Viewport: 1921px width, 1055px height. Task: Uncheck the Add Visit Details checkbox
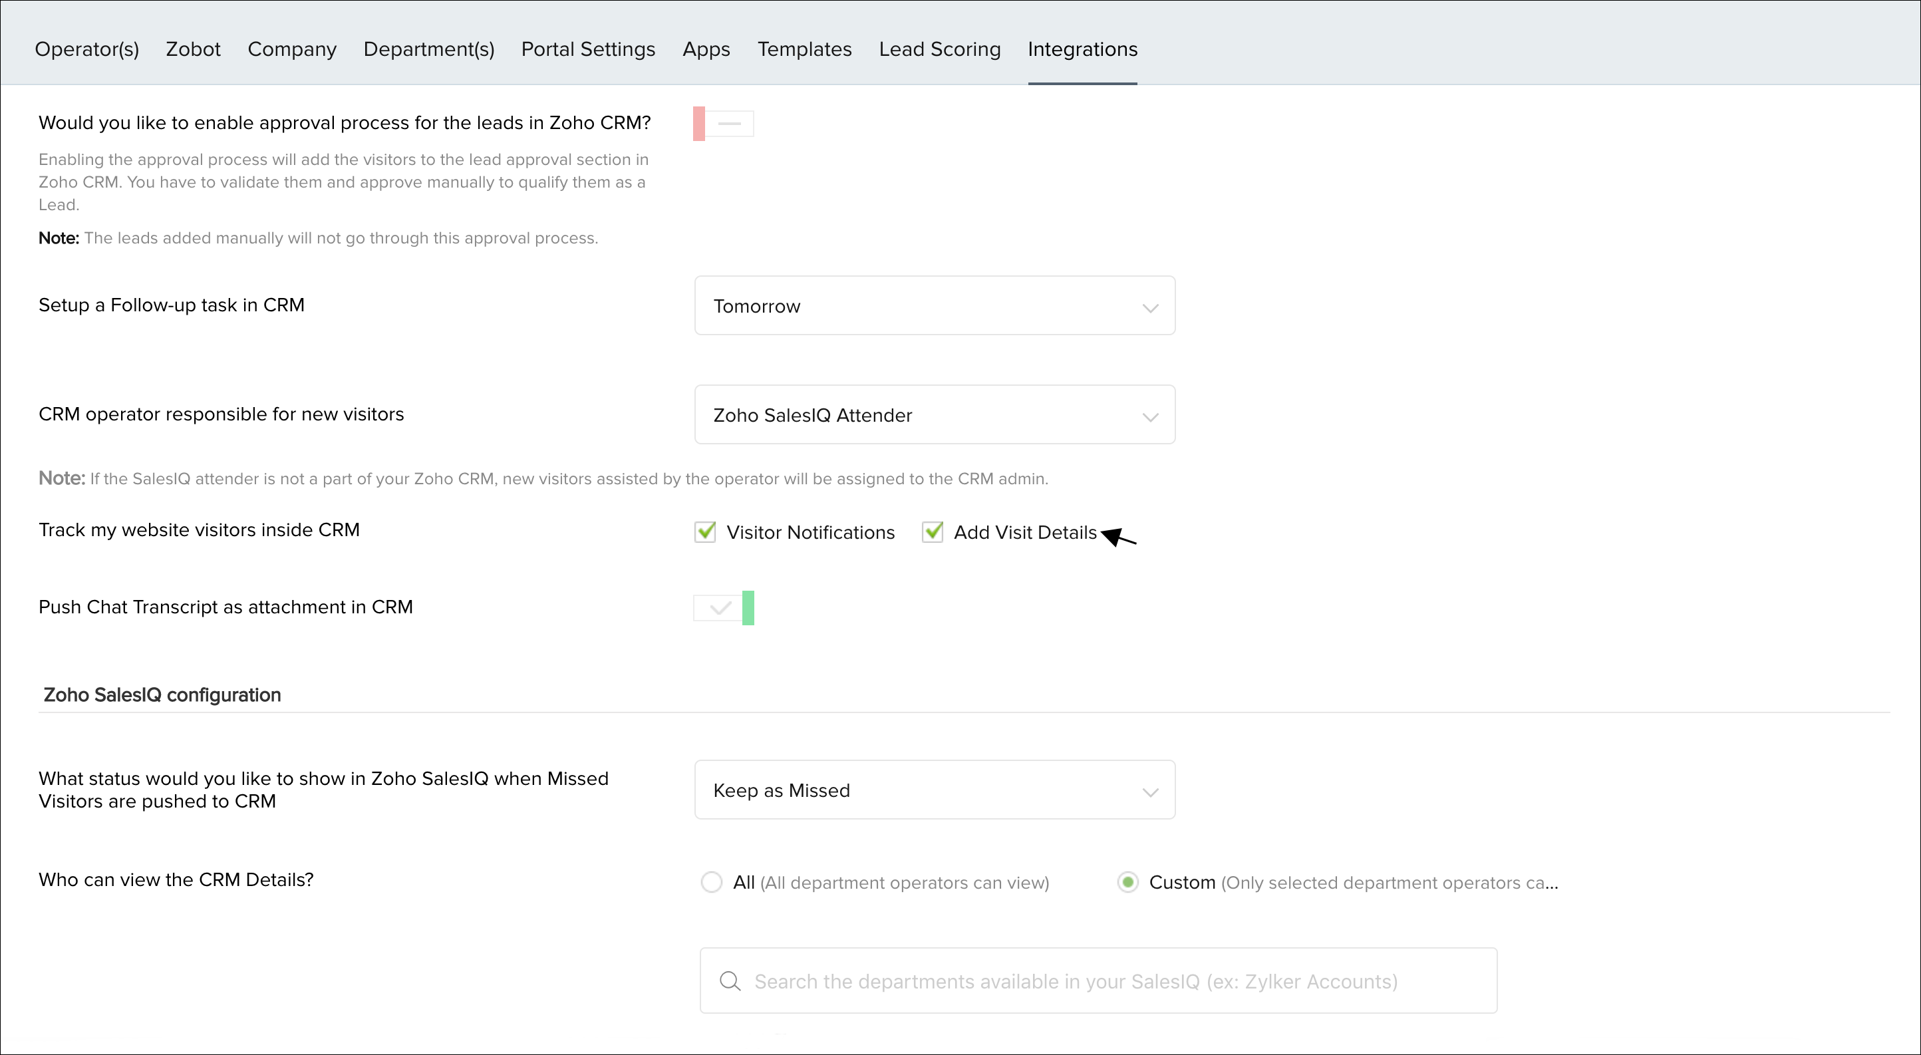point(932,531)
